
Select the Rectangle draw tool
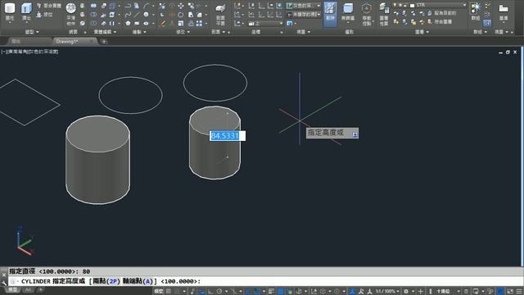click(137, 24)
